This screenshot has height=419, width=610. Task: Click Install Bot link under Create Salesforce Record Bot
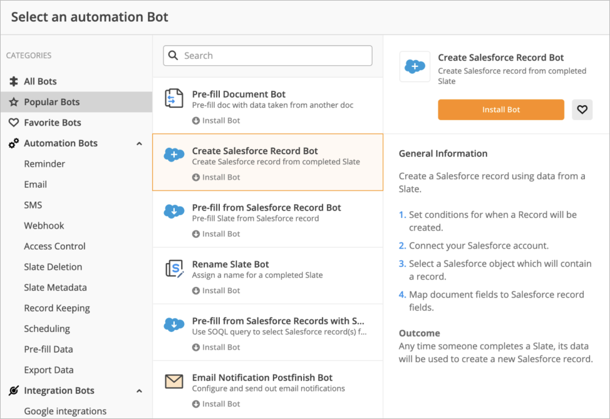click(x=221, y=177)
